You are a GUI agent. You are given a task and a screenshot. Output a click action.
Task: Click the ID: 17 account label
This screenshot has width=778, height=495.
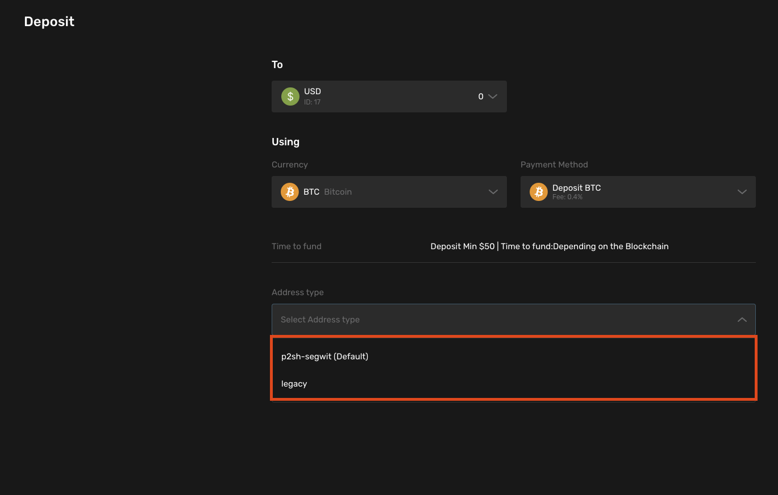313,102
